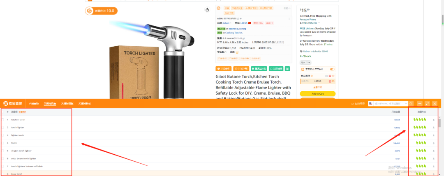Click the orange logo in the panel header
Image resolution: width=444 pixels, height=176 pixels.
pyautogui.click(x=6, y=104)
